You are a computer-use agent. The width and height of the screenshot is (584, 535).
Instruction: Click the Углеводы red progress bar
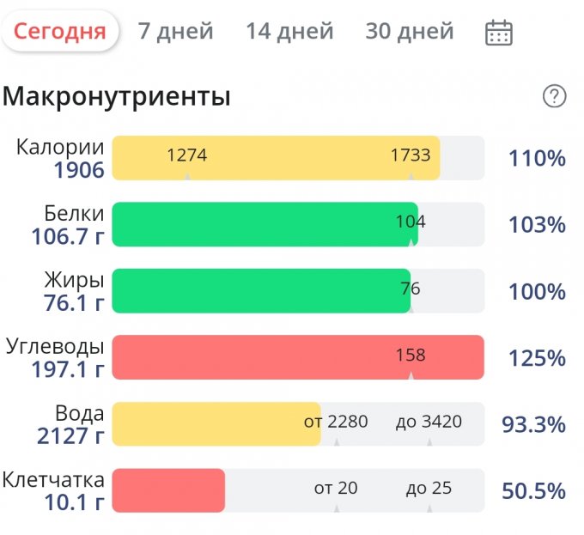297,357
